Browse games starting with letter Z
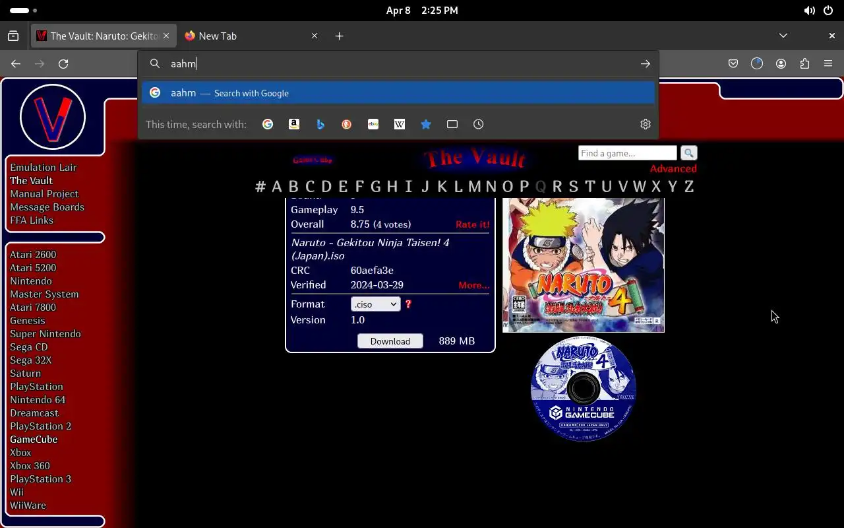The width and height of the screenshot is (844, 528). 689,186
